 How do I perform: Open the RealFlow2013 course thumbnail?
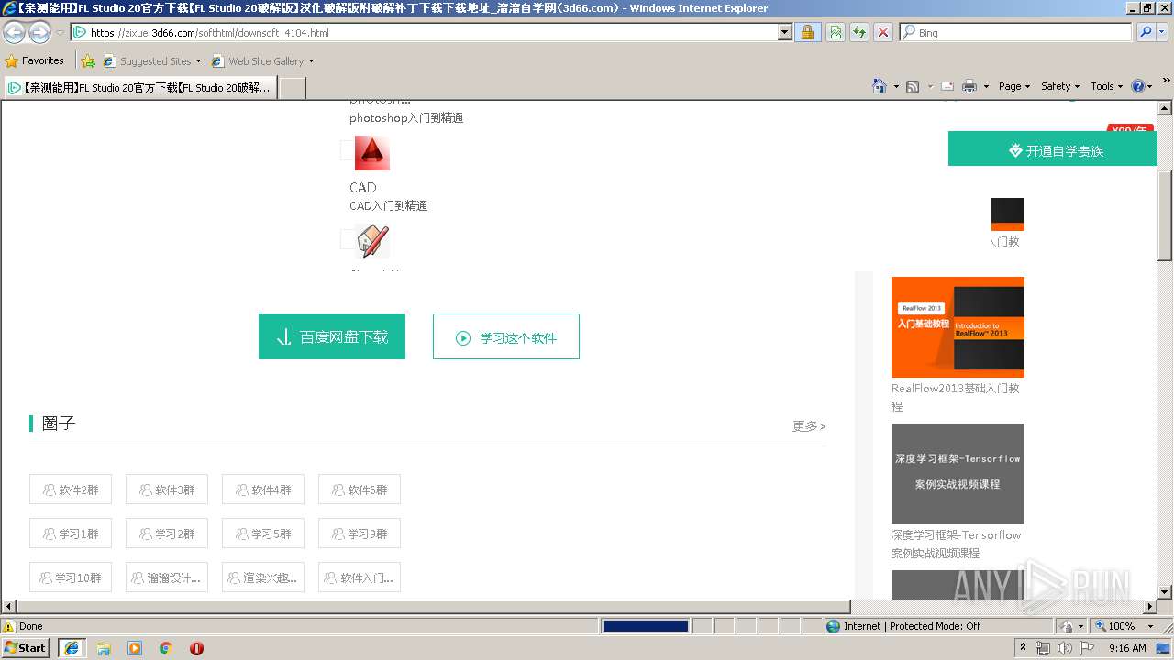coord(958,327)
